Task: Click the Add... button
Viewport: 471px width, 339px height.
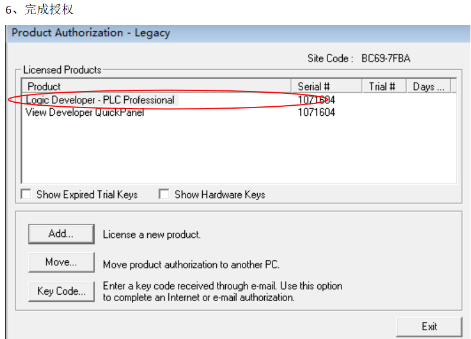Action: tap(61, 234)
